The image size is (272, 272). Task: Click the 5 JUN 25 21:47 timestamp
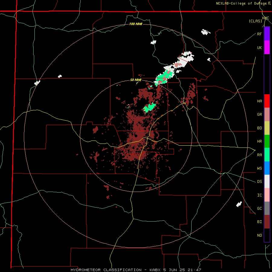[182, 270]
